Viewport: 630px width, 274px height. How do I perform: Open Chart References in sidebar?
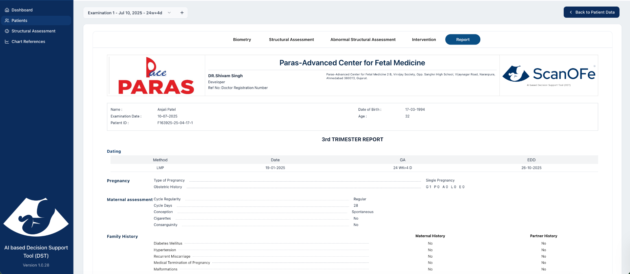tap(36, 42)
